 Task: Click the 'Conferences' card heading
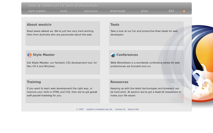(x=127, y=55)
